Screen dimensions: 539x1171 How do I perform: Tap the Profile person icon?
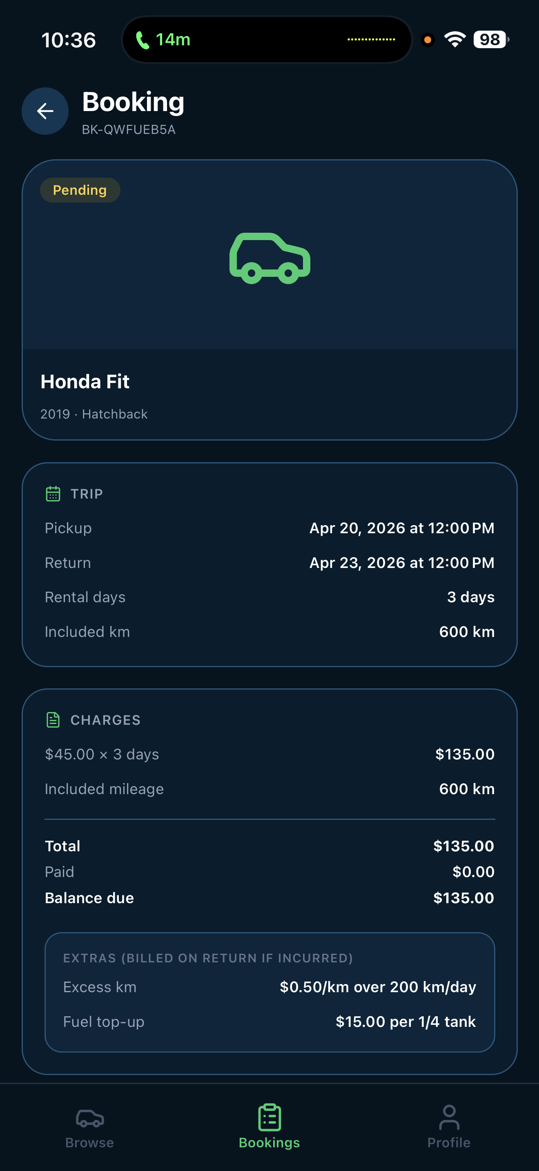pyautogui.click(x=449, y=1118)
